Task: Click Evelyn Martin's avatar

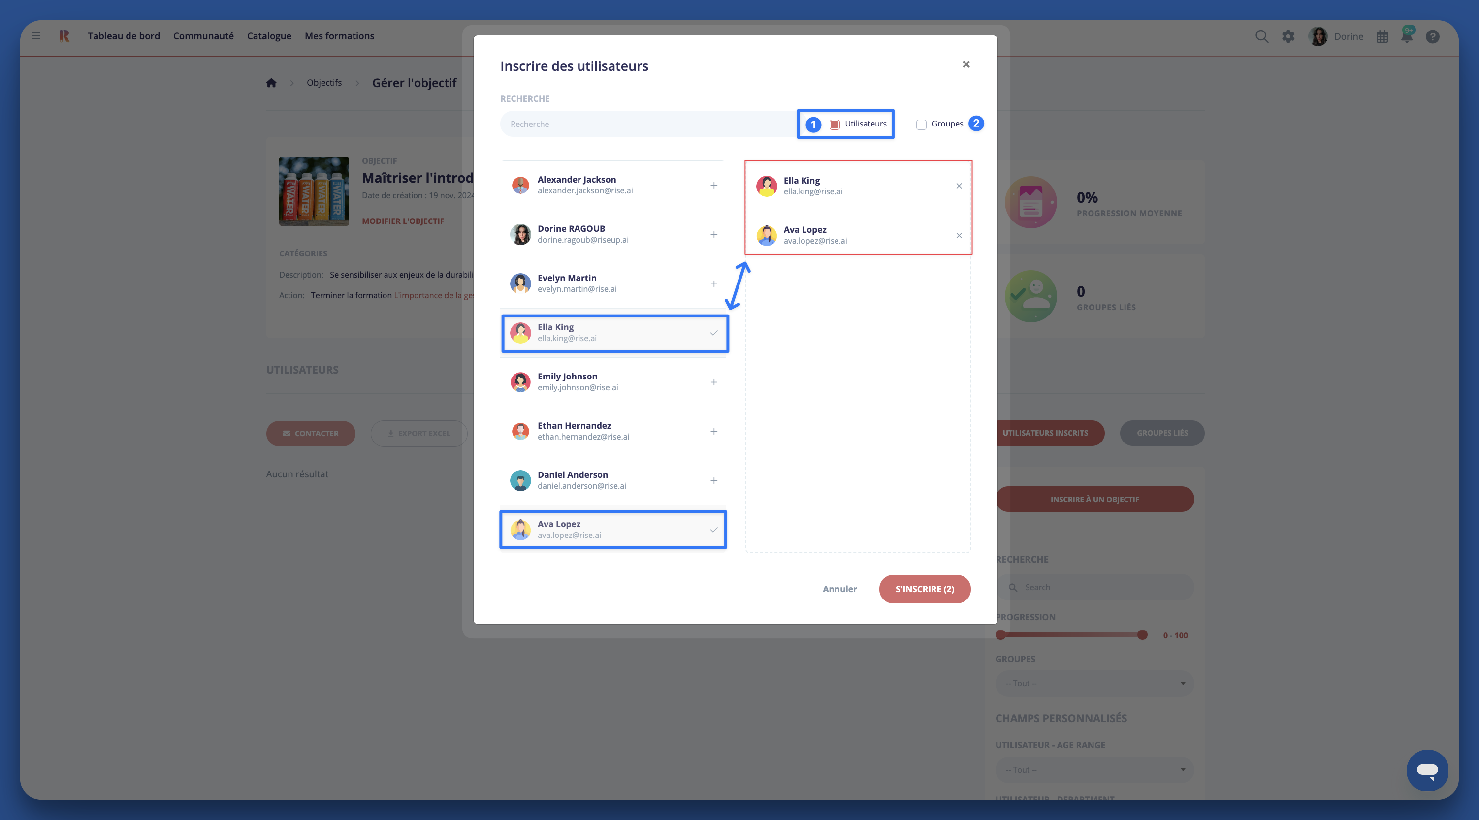Action: click(521, 284)
